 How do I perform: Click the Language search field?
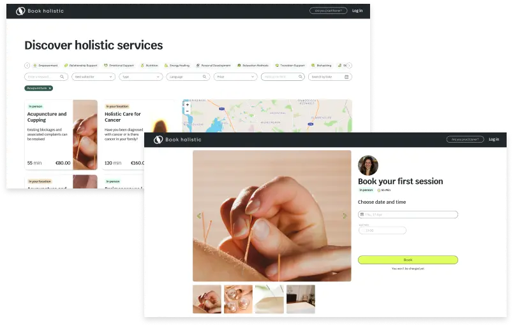pyautogui.click(x=188, y=76)
